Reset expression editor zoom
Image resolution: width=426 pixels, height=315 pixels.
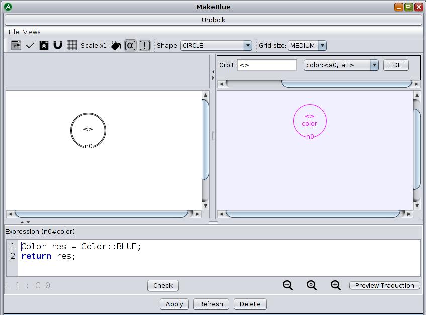click(312, 285)
